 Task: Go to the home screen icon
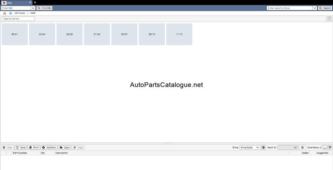[5, 13]
